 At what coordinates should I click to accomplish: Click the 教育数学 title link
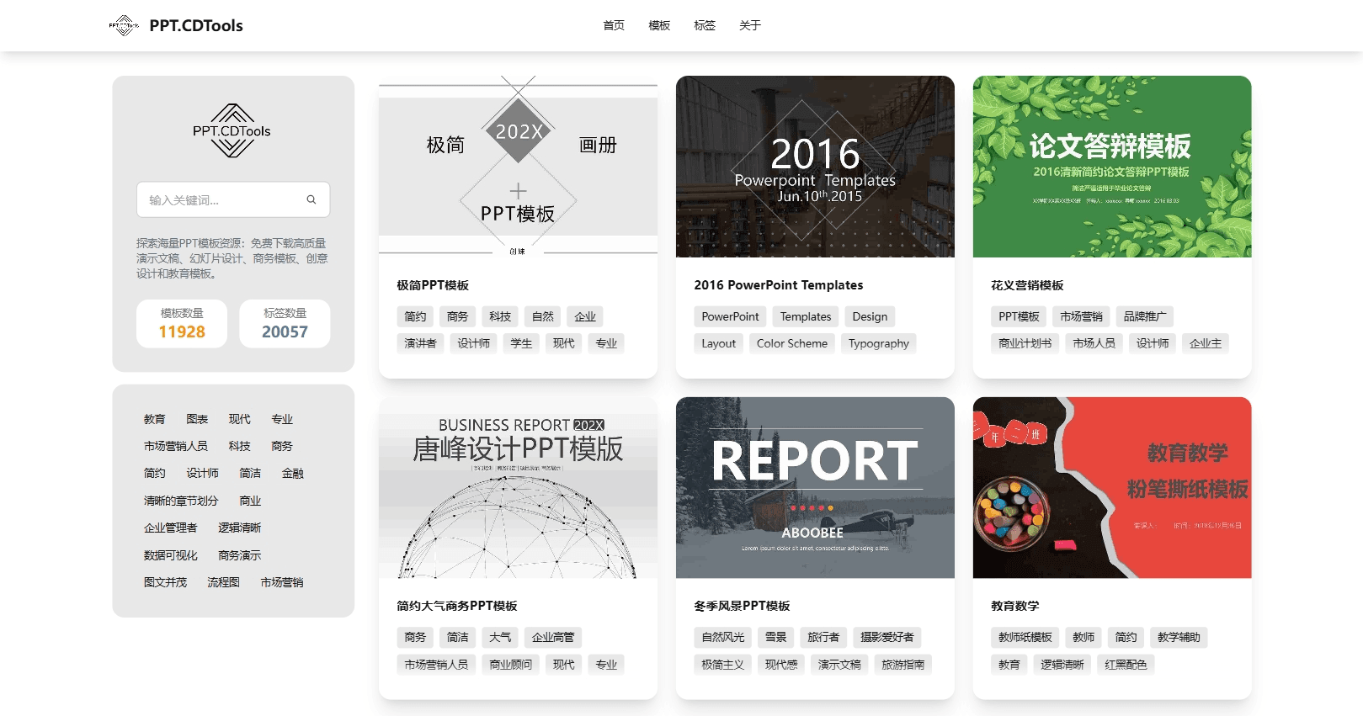[x=1015, y=606]
